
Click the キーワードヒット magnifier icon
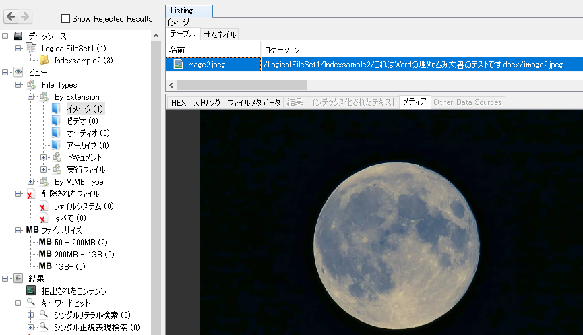point(31,302)
